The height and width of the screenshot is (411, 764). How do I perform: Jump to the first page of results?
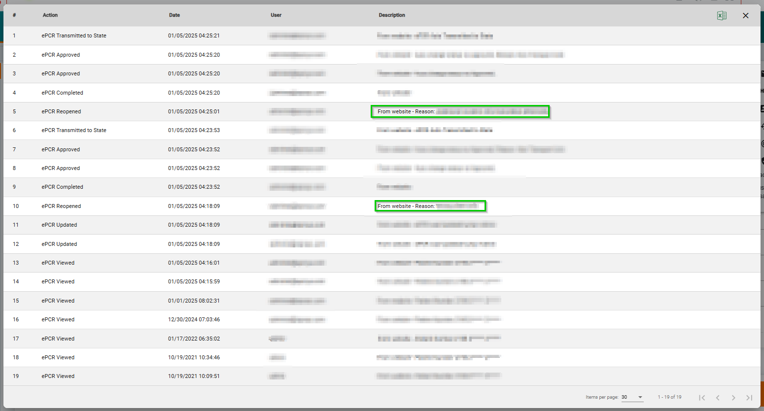pyautogui.click(x=702, y=398)
